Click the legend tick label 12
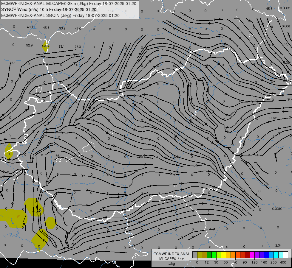 (x=206, y=262)
